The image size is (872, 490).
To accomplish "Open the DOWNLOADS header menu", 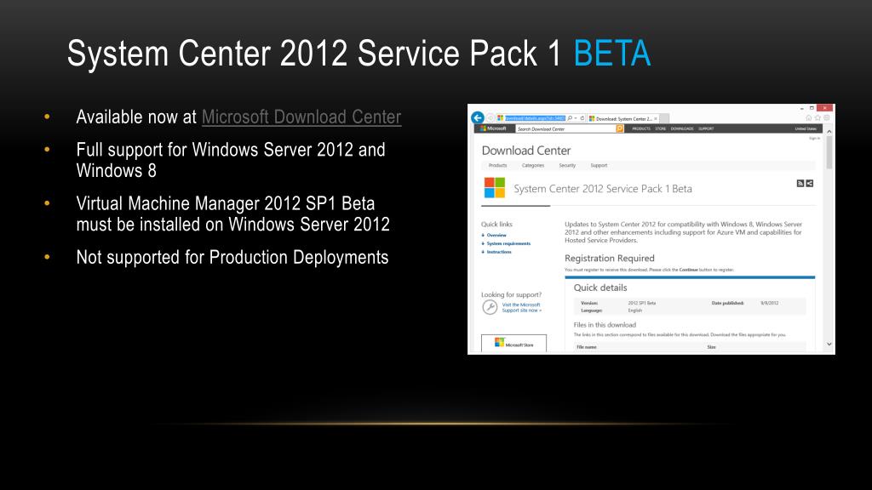I will click(682, 129).
